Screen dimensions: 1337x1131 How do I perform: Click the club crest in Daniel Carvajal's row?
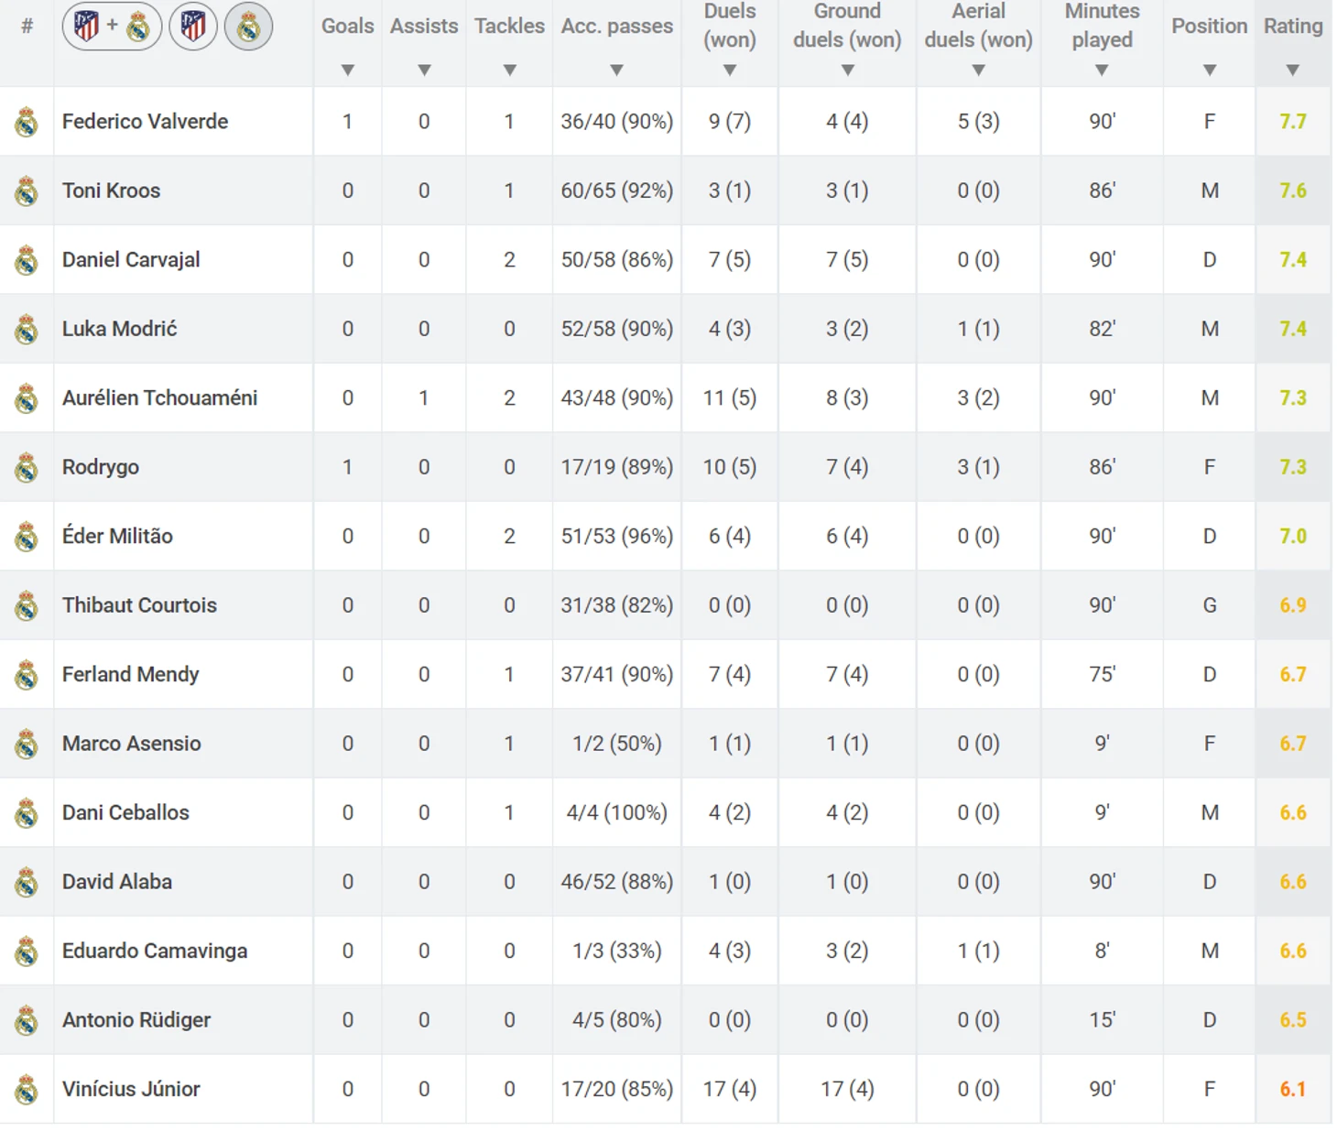(x=27, y=260)
